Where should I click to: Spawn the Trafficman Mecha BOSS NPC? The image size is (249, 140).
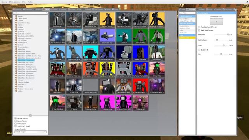point(140,70)
